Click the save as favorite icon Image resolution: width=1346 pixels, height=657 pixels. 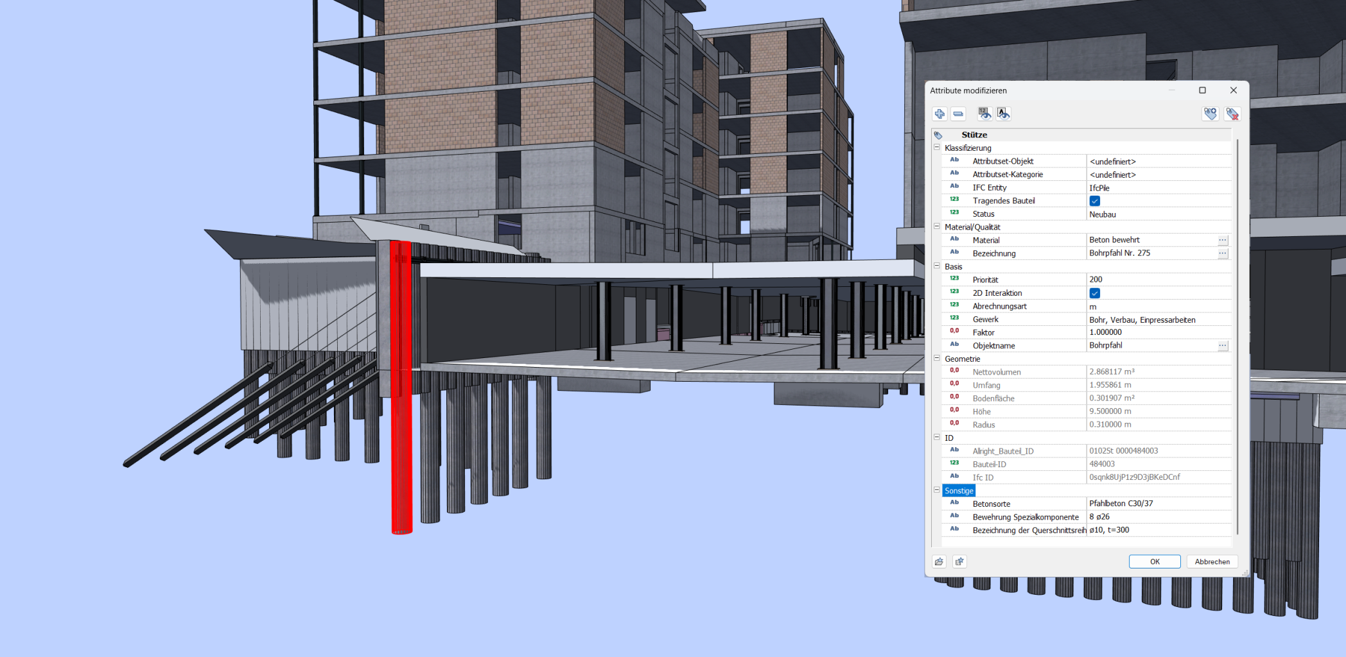(959, 562)
